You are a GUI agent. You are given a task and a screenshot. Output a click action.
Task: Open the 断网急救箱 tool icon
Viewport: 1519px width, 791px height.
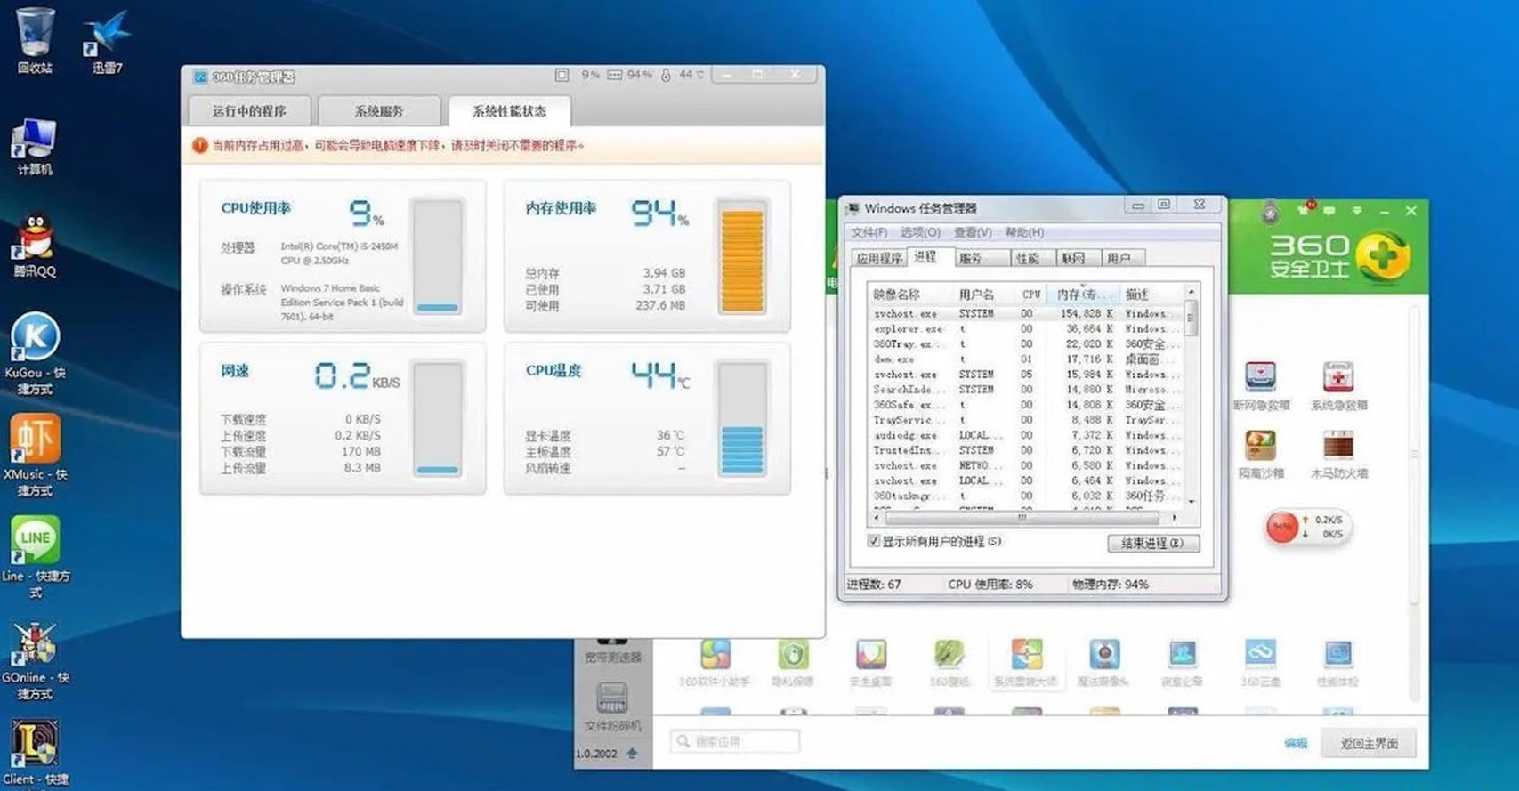1260,377
